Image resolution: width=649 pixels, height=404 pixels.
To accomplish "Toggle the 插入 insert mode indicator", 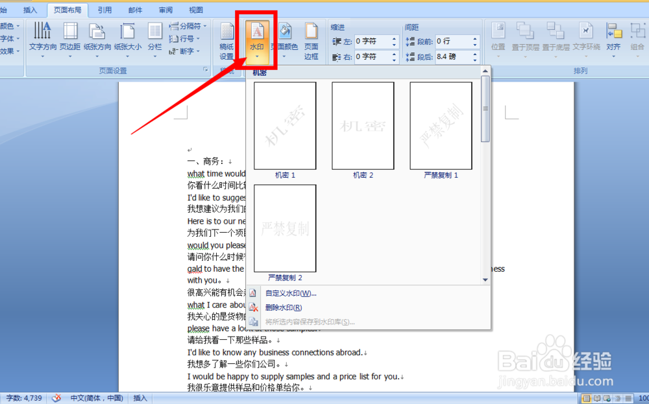I will [x=140, y=398].
